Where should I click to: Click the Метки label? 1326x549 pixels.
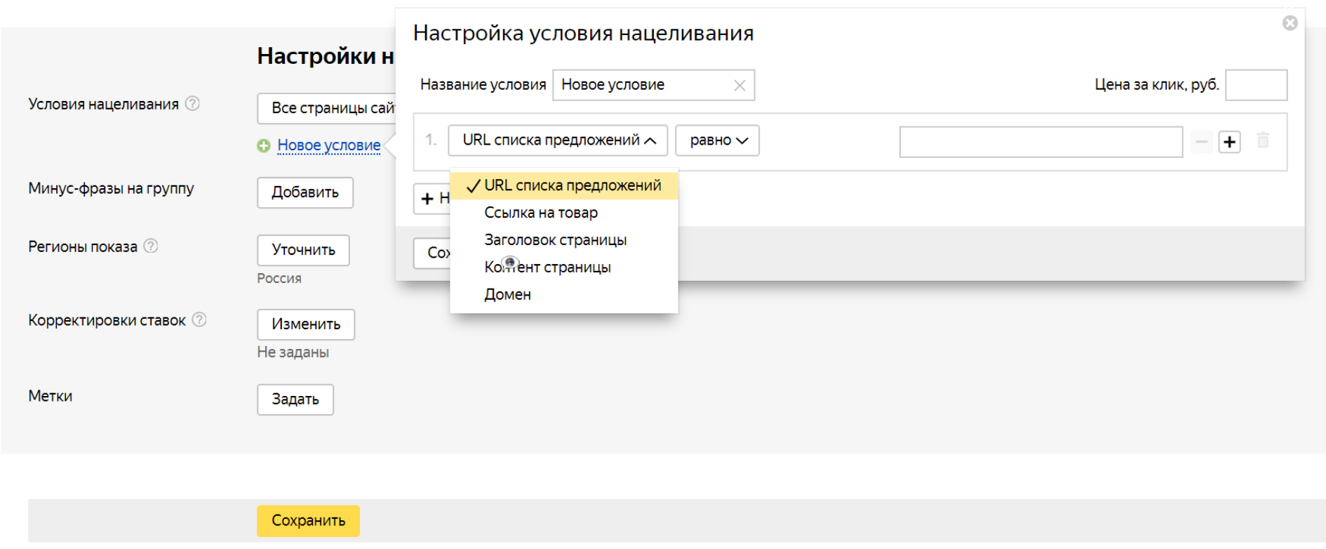tap(50, 396)
